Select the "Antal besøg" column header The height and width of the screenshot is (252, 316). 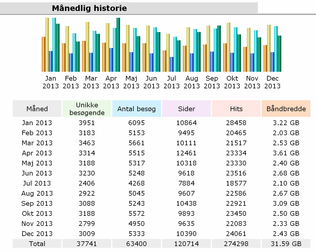pos(137,109)
